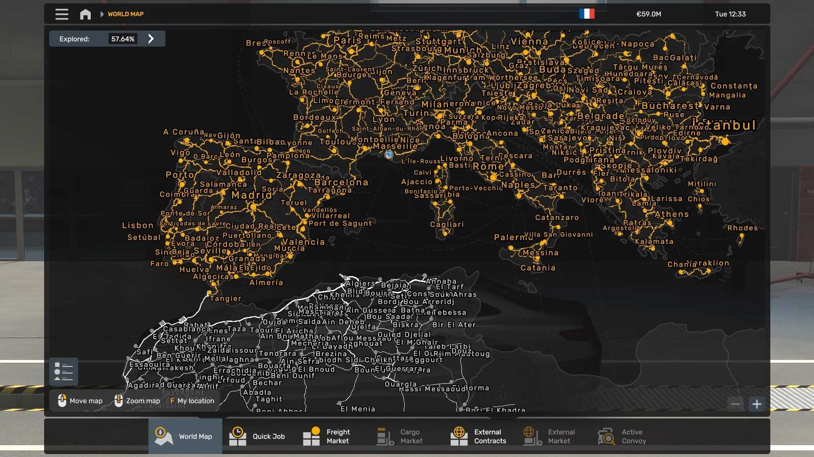Select the World Map tab

pyautogui.click(x=185, y=436)
